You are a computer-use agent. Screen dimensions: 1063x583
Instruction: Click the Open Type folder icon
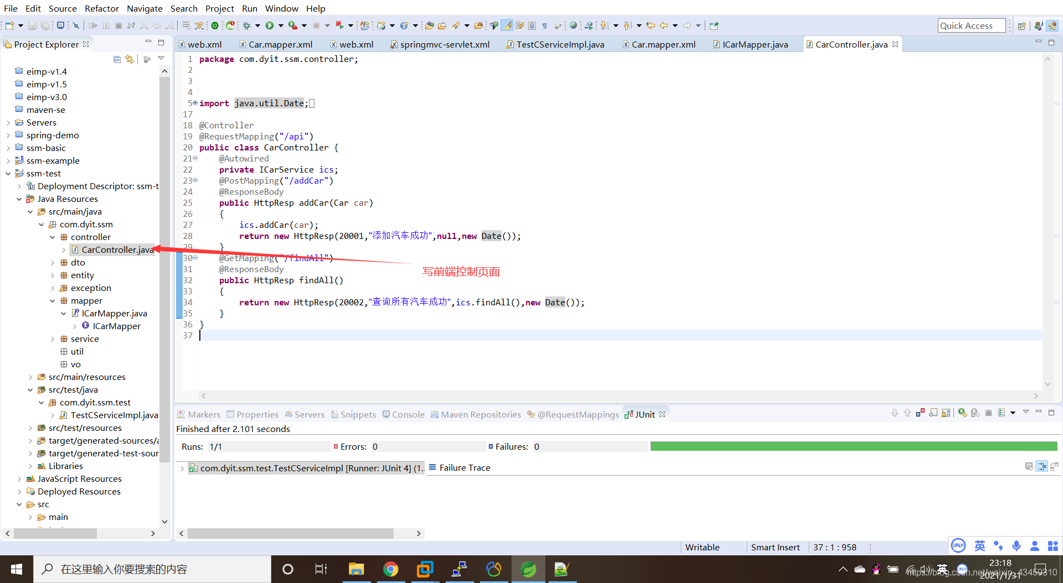pyautogui.click(x=429, y=25)
